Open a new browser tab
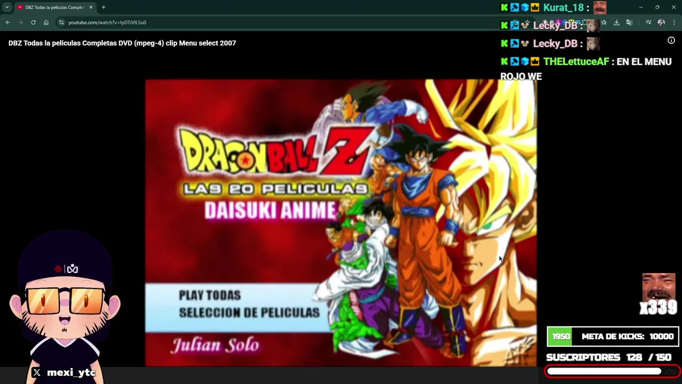 pos(103,7)
